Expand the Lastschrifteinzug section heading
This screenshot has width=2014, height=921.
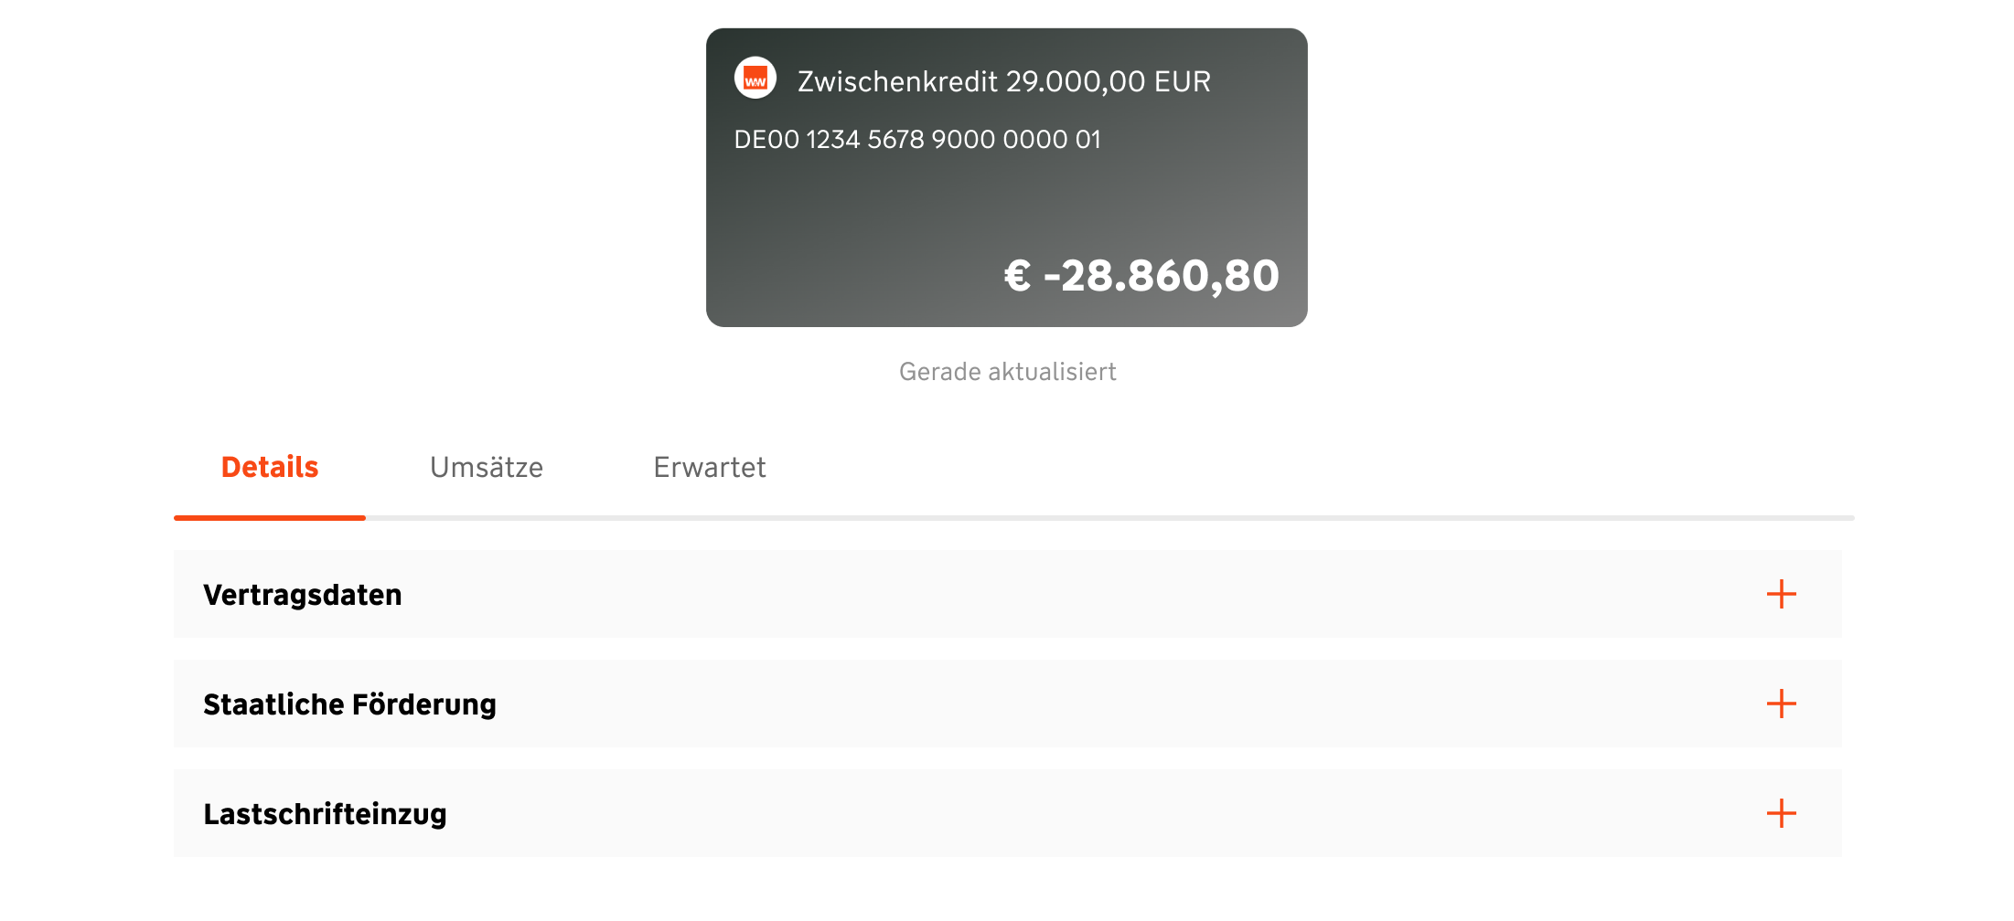coord(325,815)
